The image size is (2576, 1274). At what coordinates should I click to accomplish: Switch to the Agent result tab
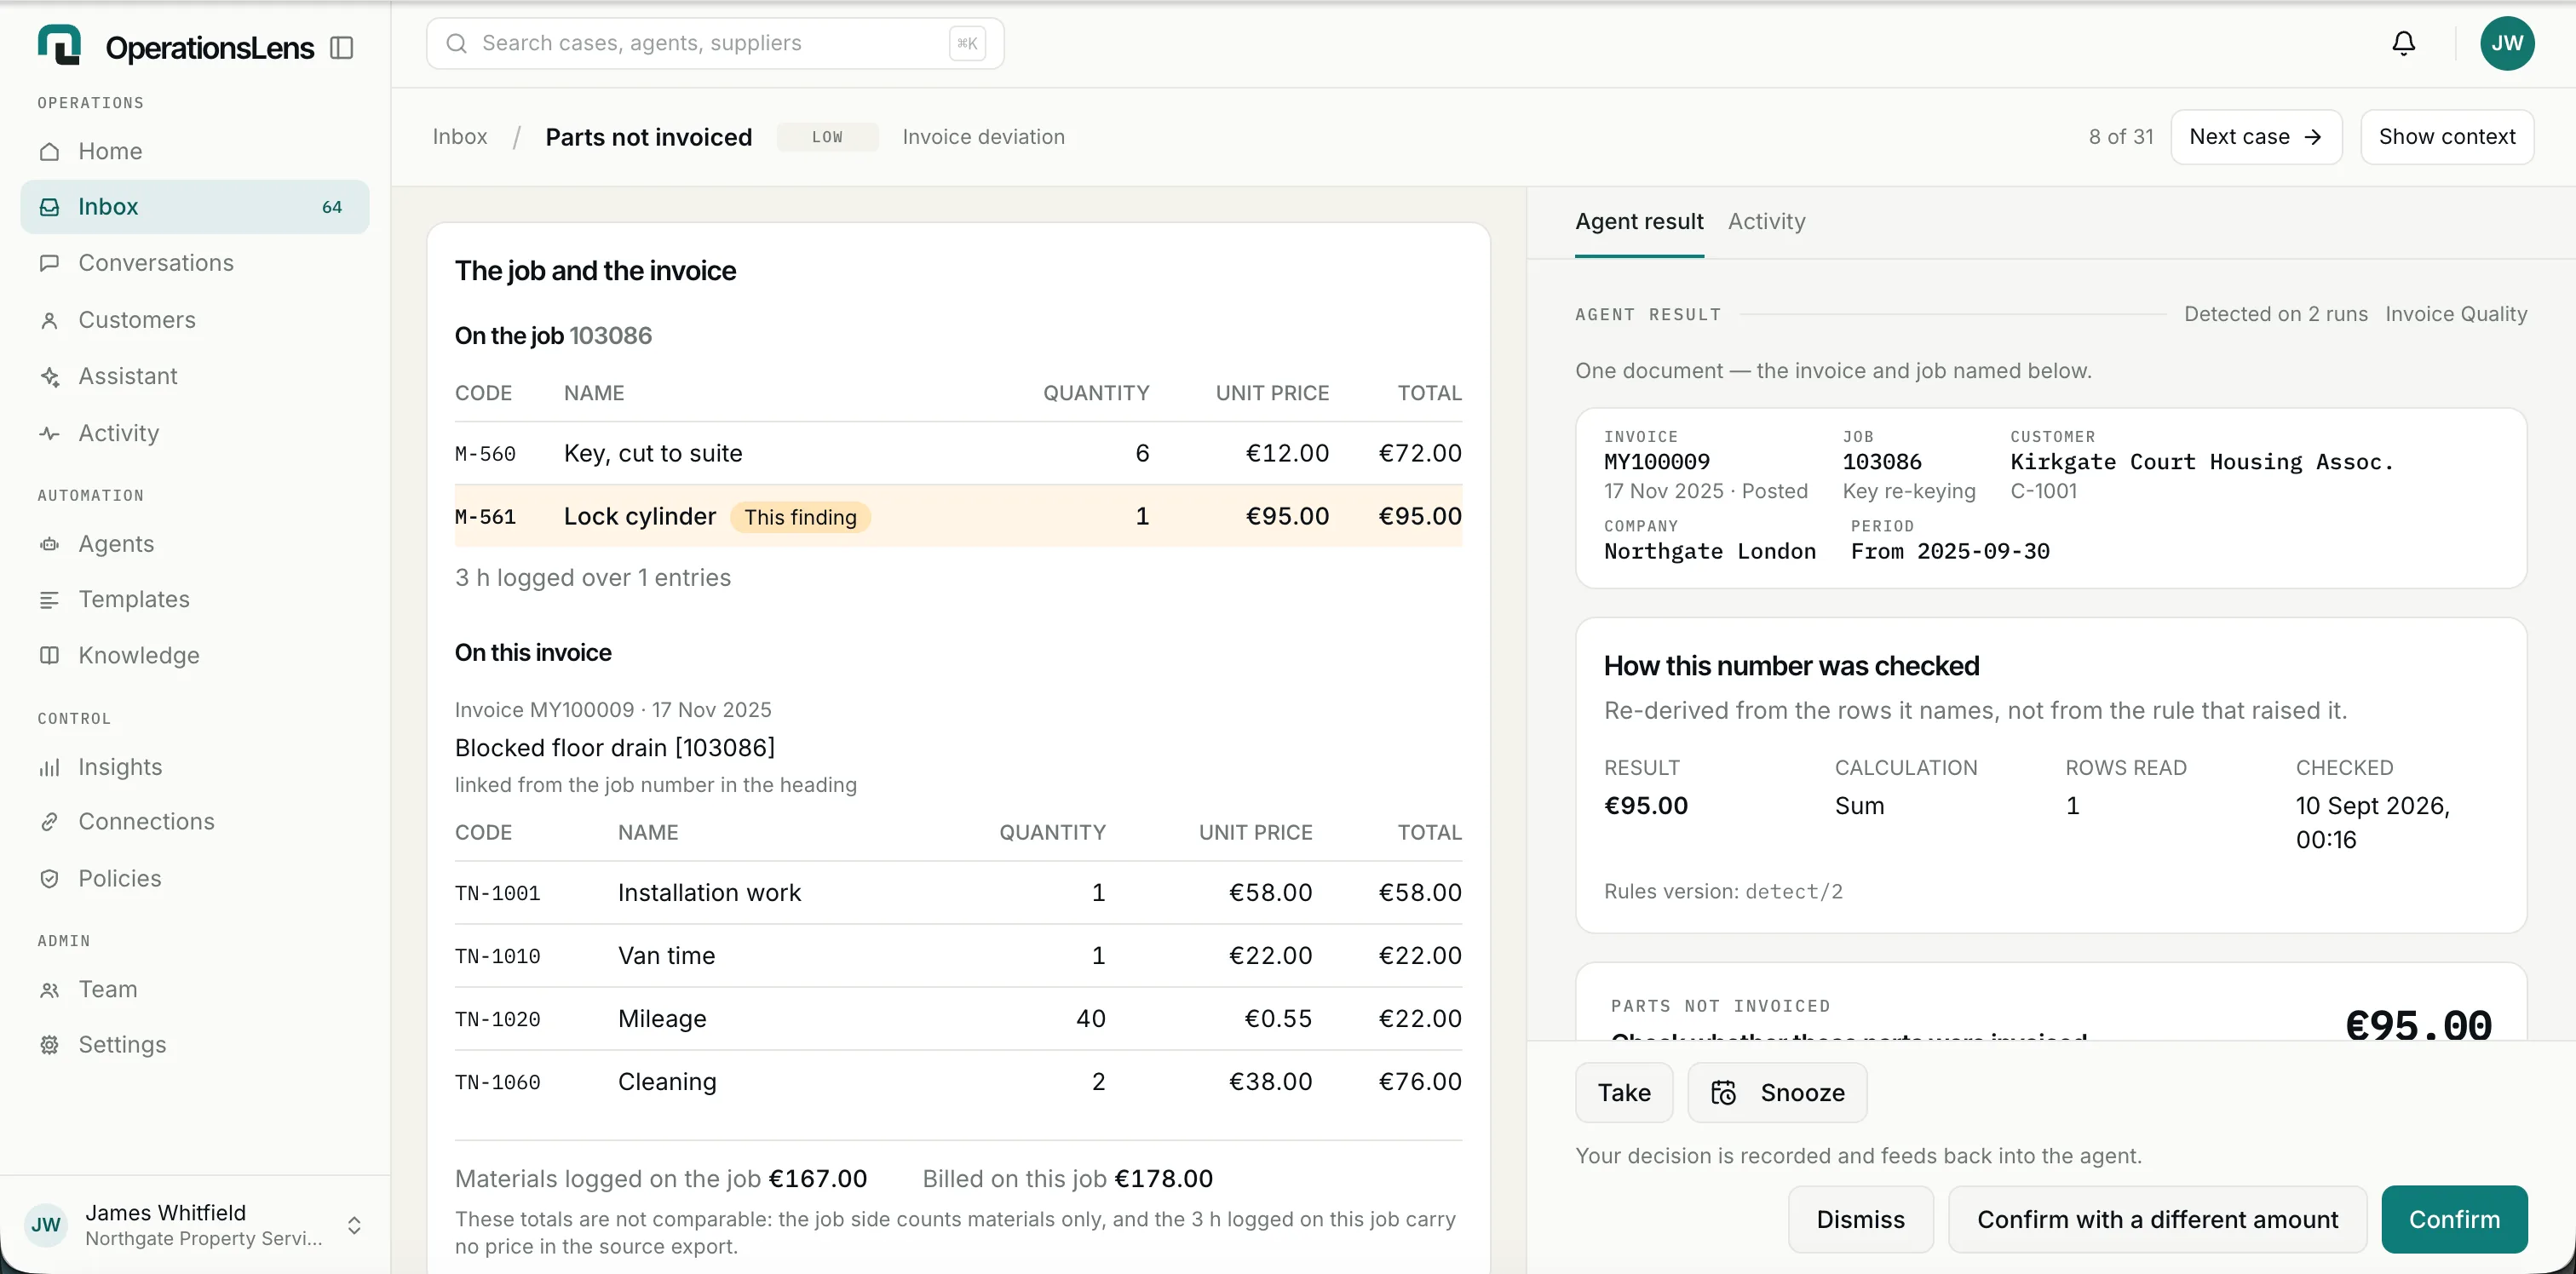1638,221
